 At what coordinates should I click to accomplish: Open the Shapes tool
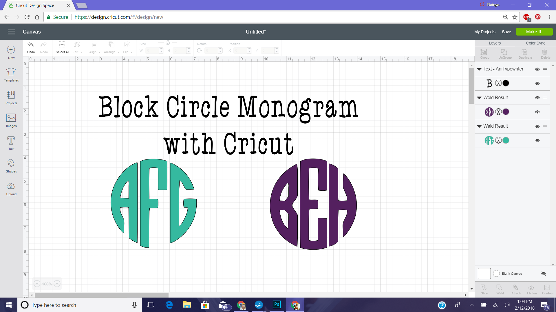click(11, 166)
